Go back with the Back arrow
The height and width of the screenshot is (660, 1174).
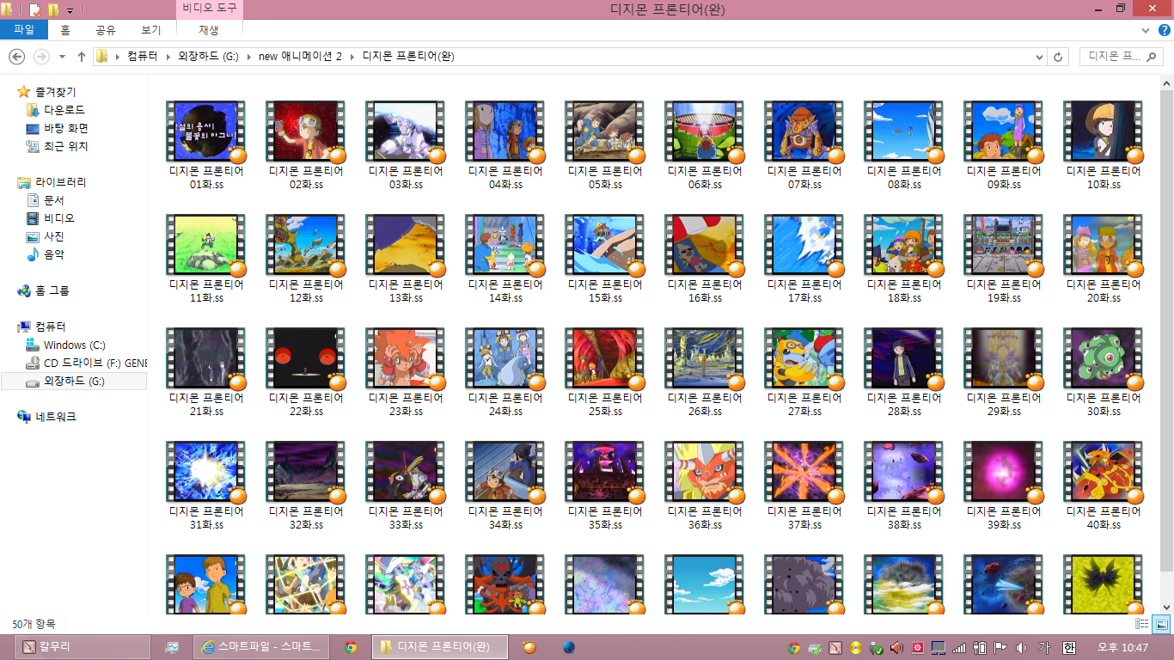pyautogui.click(x=16, y=57)
